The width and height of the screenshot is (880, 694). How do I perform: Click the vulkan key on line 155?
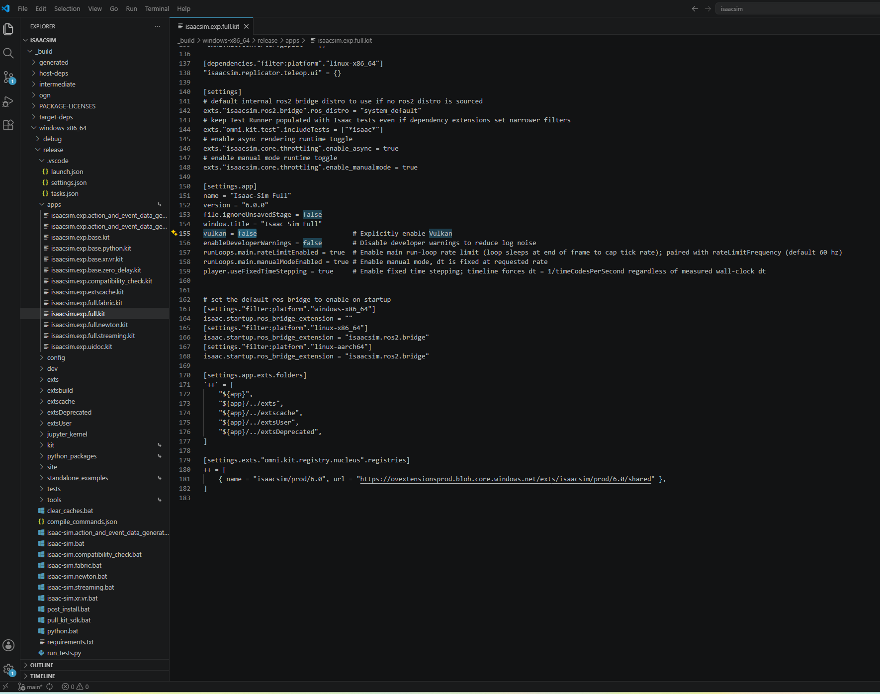point(215,233)
